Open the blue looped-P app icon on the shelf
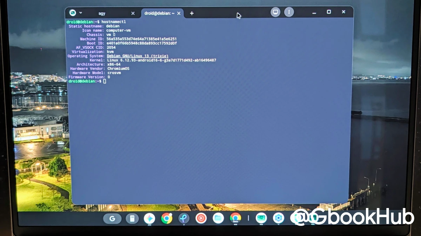 [x=184, y=219]
